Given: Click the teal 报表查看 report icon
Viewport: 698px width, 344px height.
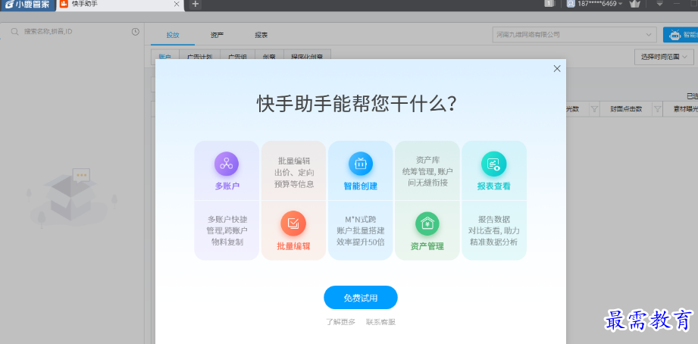Looking at the screenshot, I should point(493,164).
